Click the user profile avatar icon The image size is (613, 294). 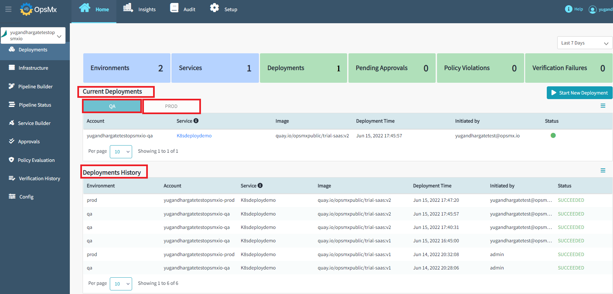tap(592, 9)
